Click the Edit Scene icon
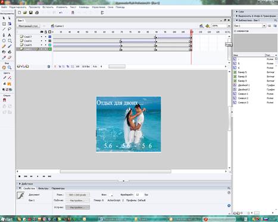Image resolution: width=278 pixels, height=222 pixels. pyautogui.click(x=201, y=26)
